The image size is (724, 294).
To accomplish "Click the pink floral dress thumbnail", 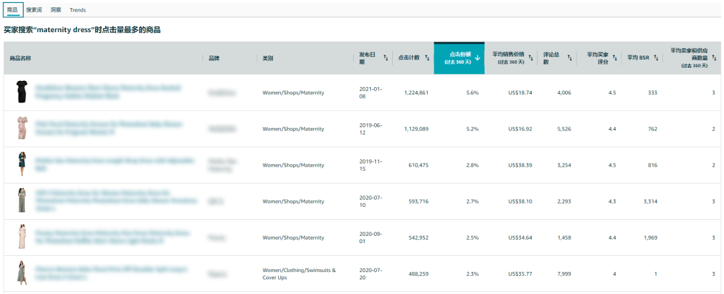I will click(x=21, y=128).
